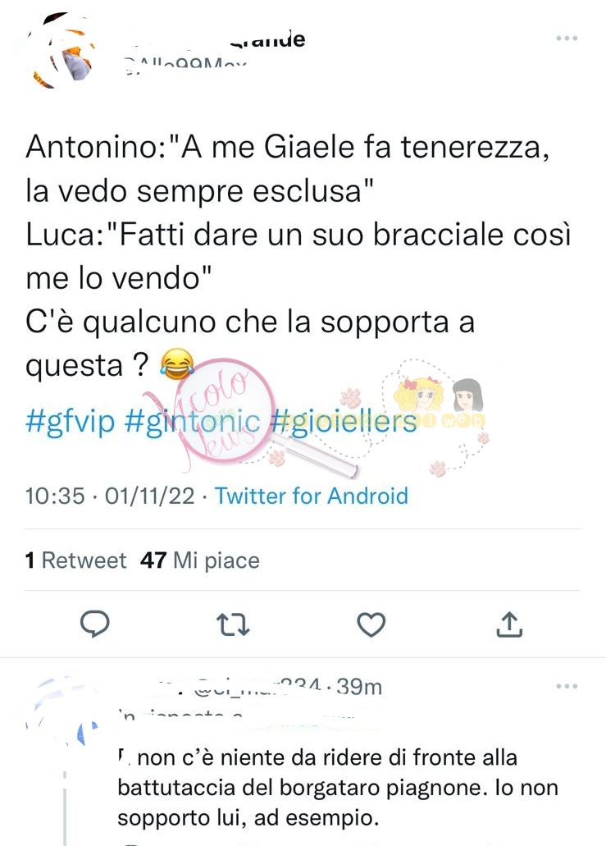Share the tweet via the upload arrow icon

pyautogui.click(x=509, y=624)
